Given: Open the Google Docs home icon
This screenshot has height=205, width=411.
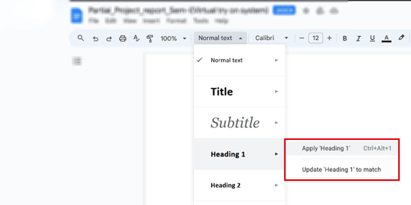Looking at the screenshot, I should (77, 16).
